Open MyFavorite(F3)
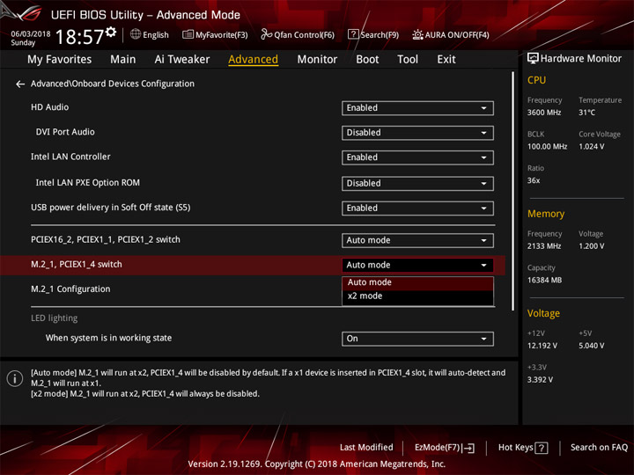The image size is (634, 475). 215,34
